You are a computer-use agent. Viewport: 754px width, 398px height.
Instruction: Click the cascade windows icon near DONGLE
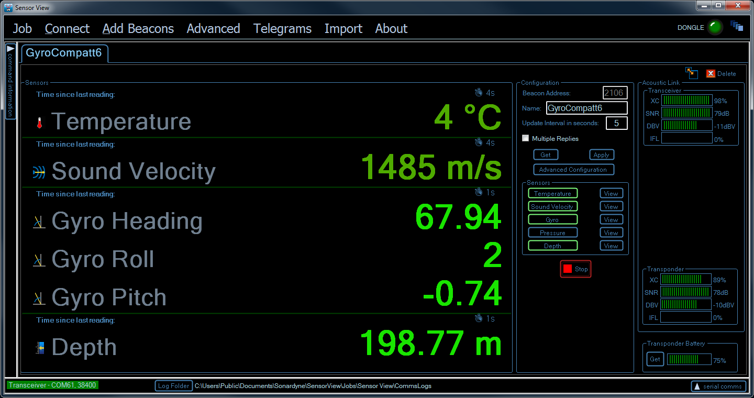737,25
